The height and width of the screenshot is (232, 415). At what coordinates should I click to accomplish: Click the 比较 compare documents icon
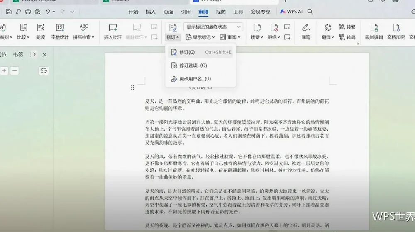pos(23,28)
